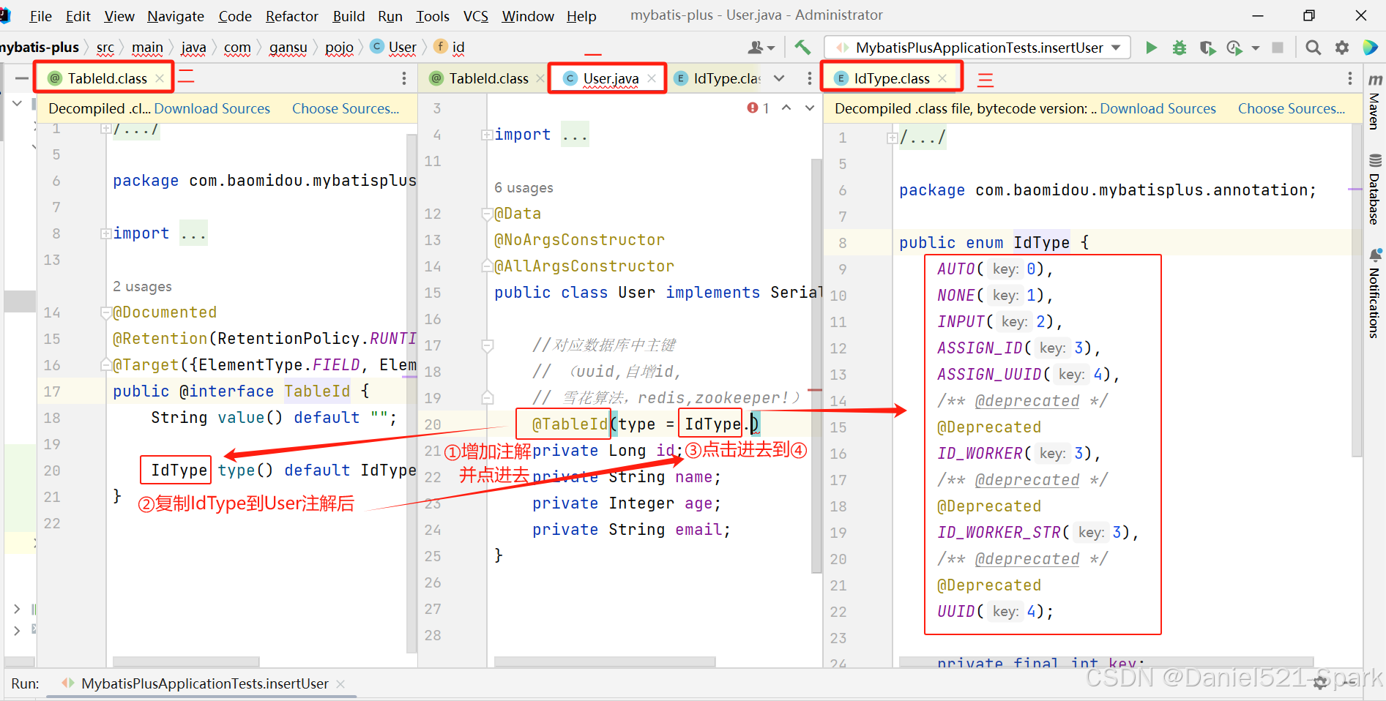Click the colorful JetBrains icon at toolbar end
The width and height of the screenshot is (1386, 701).
coord(1370,48)
